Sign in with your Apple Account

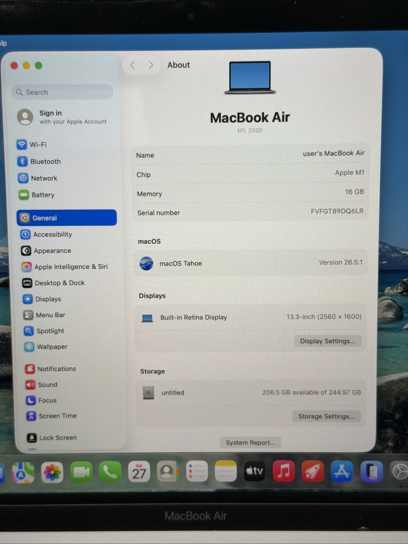click(x=63, y=117)
